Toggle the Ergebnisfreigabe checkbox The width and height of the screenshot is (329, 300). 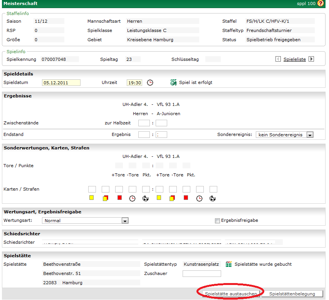click(217, 221)
